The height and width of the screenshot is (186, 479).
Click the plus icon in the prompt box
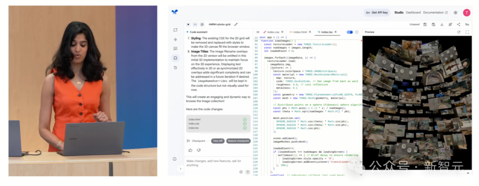(241, 172)
